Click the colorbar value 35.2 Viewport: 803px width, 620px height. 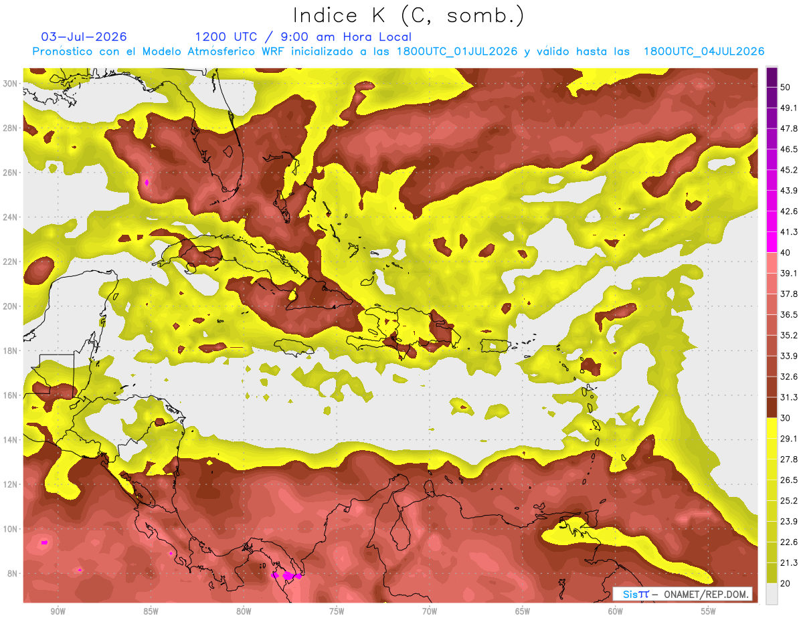(x=789, y=335)
